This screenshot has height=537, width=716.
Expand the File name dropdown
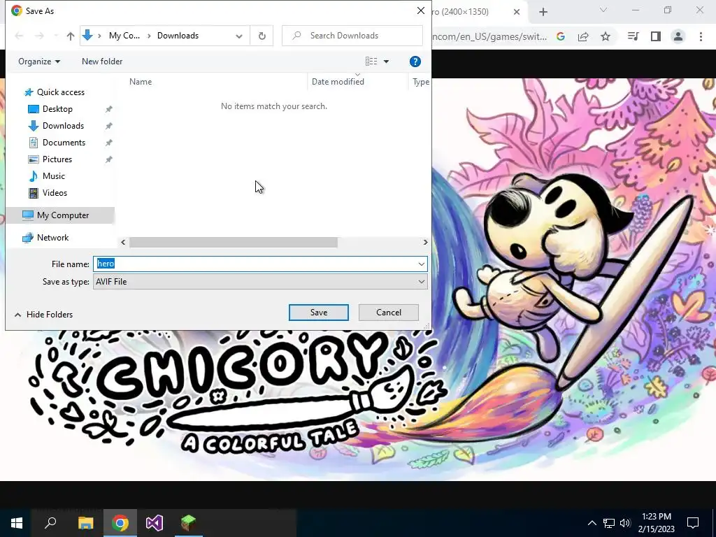(x=422, y=264)
